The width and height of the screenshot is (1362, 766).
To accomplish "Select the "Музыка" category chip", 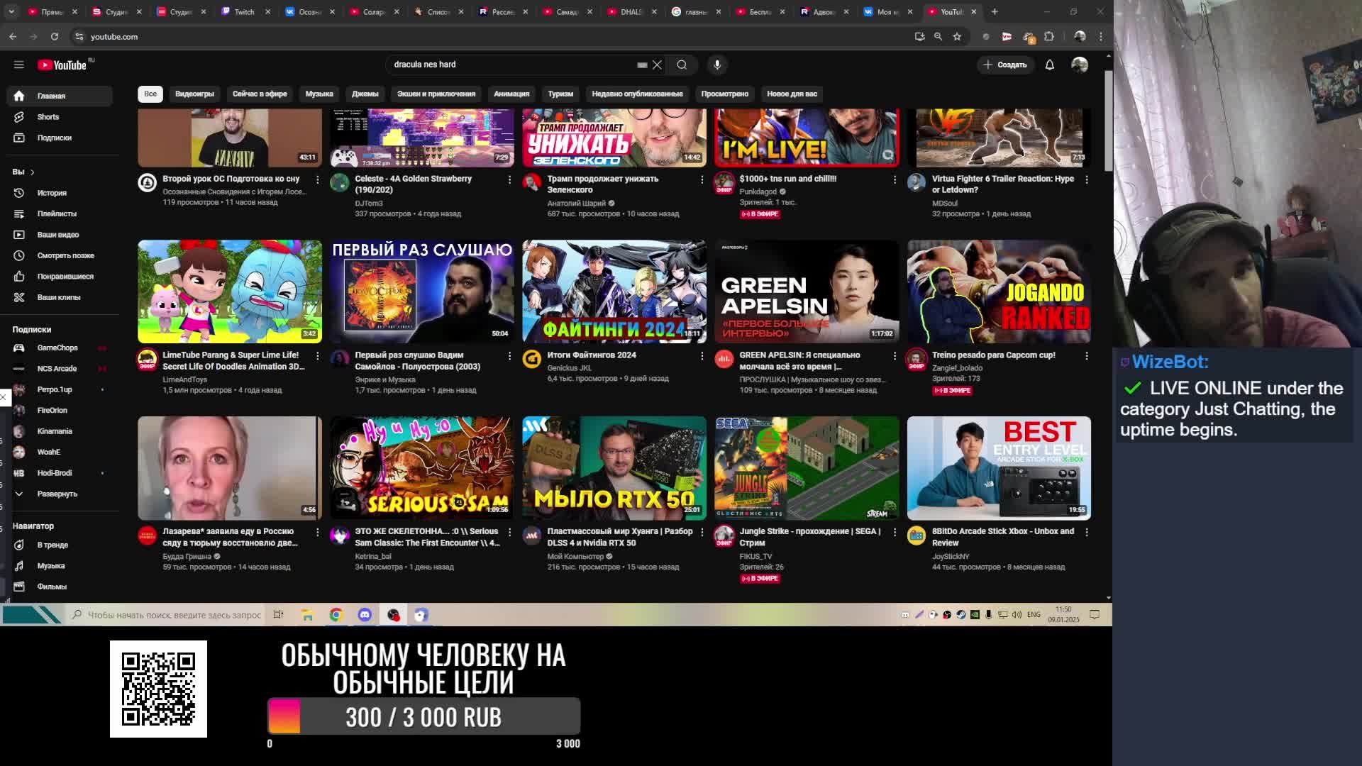I will coord(319,94).
